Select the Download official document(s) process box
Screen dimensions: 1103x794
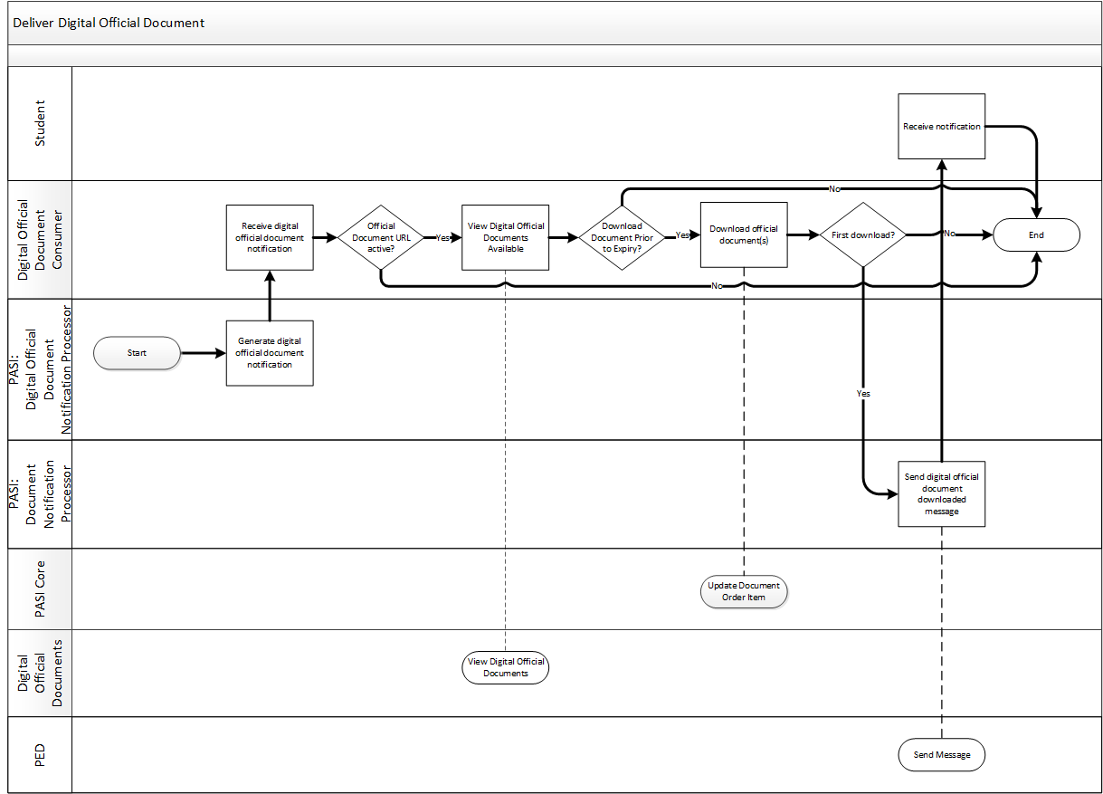tap(744, 235)
